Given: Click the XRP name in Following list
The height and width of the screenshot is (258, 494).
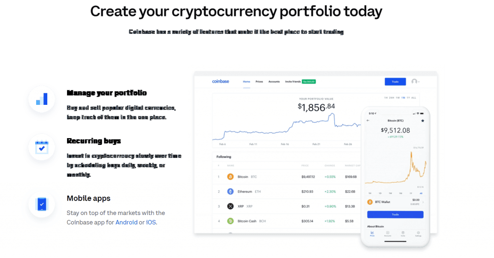Looking at the screenshot, I should 241,206.
